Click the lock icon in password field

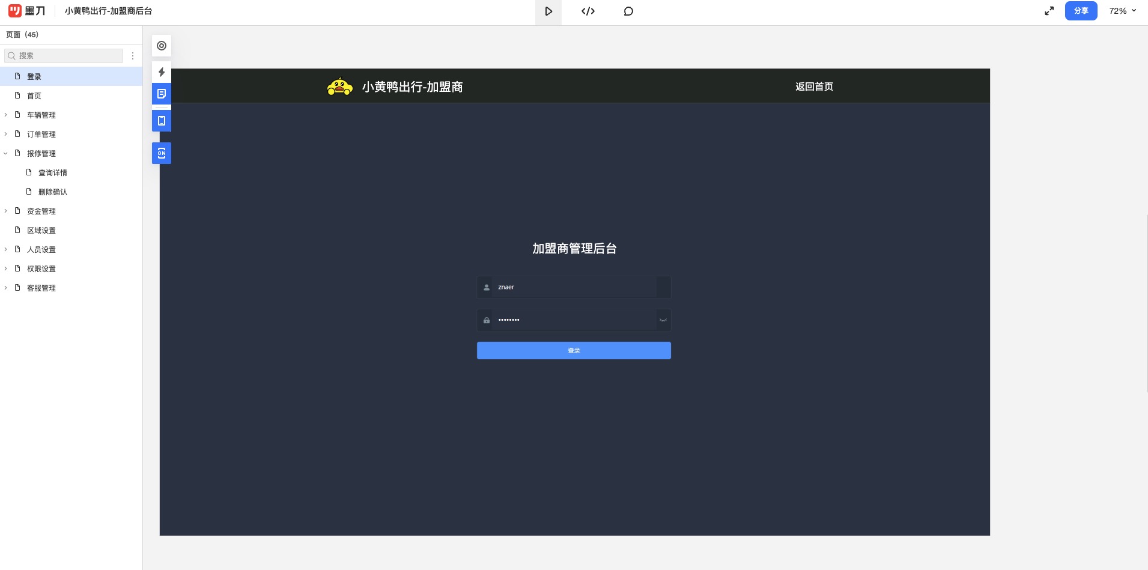tap(487, 320)
